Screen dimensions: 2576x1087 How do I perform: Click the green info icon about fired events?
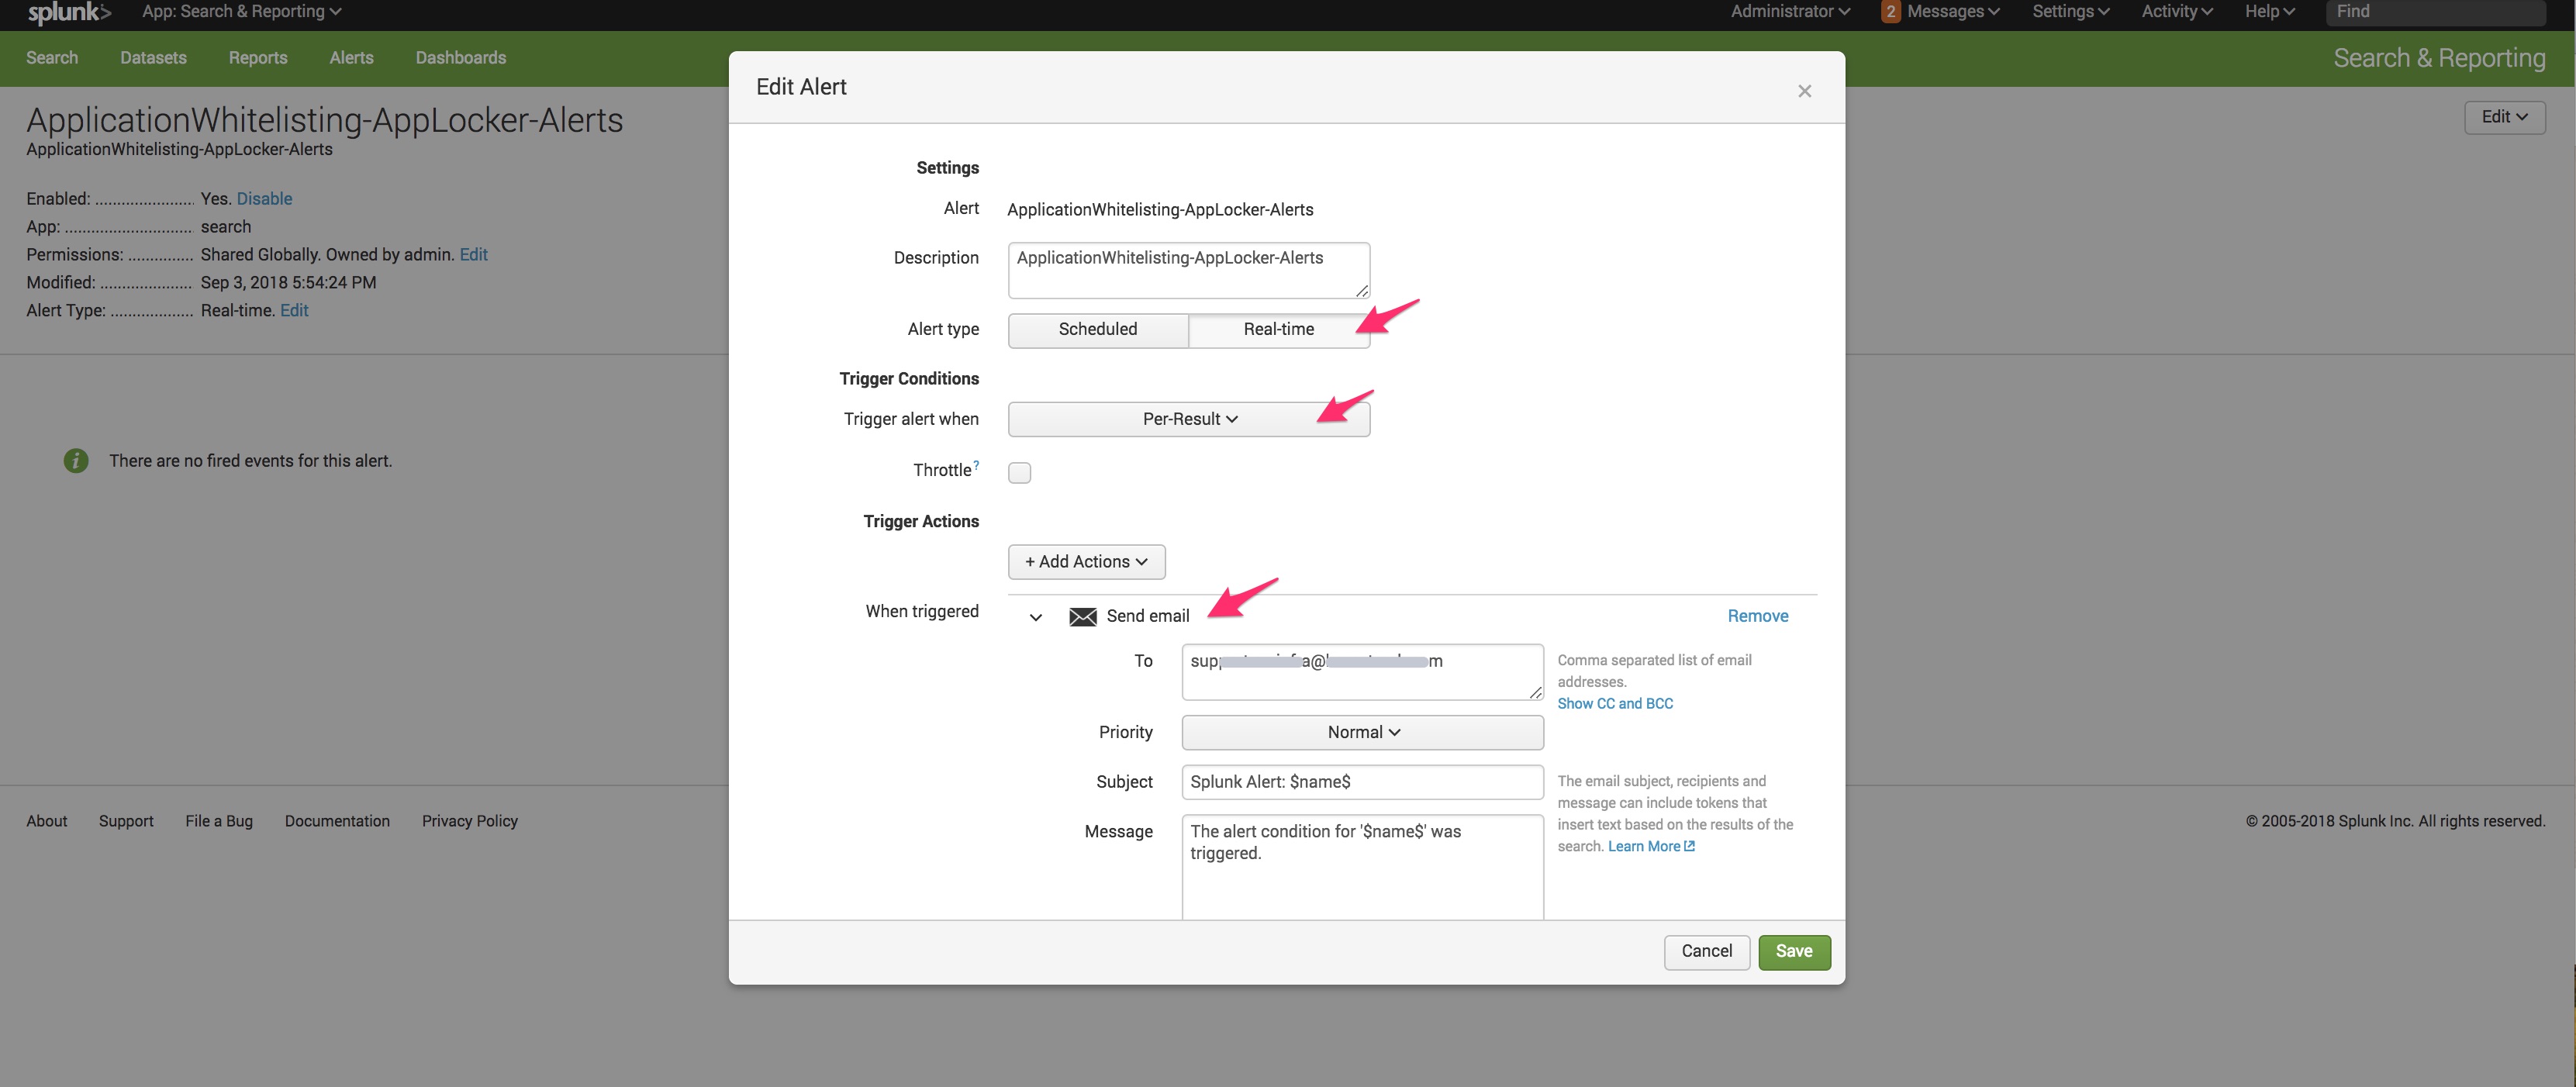point(76,460)
